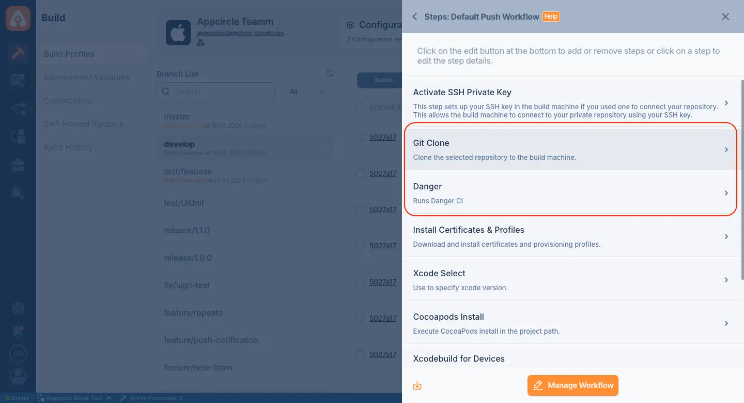This screenshot has height=403, width=744.
Task: Select the master branch
Action: click(x=245, y=120)
